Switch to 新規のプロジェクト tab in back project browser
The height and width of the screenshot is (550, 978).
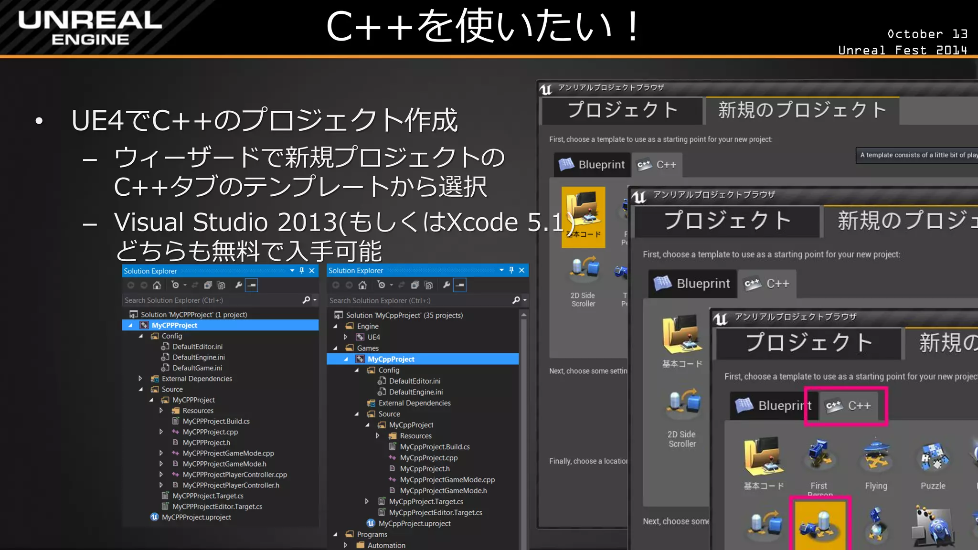[x=802, y=110]
